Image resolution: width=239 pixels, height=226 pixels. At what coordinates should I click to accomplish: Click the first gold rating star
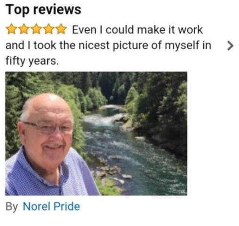click(x=12, y=29)
